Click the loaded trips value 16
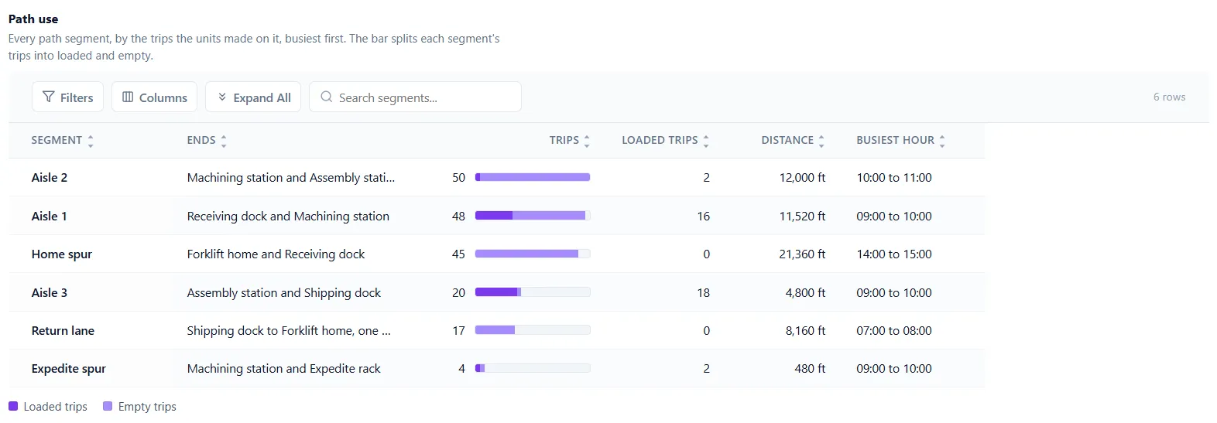The image size is (1217, 423). (703, 216)
